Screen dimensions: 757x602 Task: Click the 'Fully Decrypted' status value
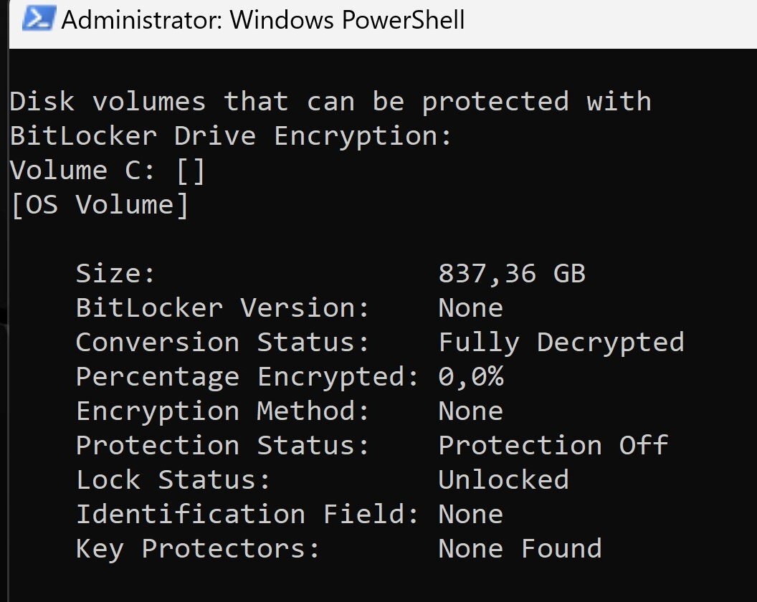tap(561, 343)
